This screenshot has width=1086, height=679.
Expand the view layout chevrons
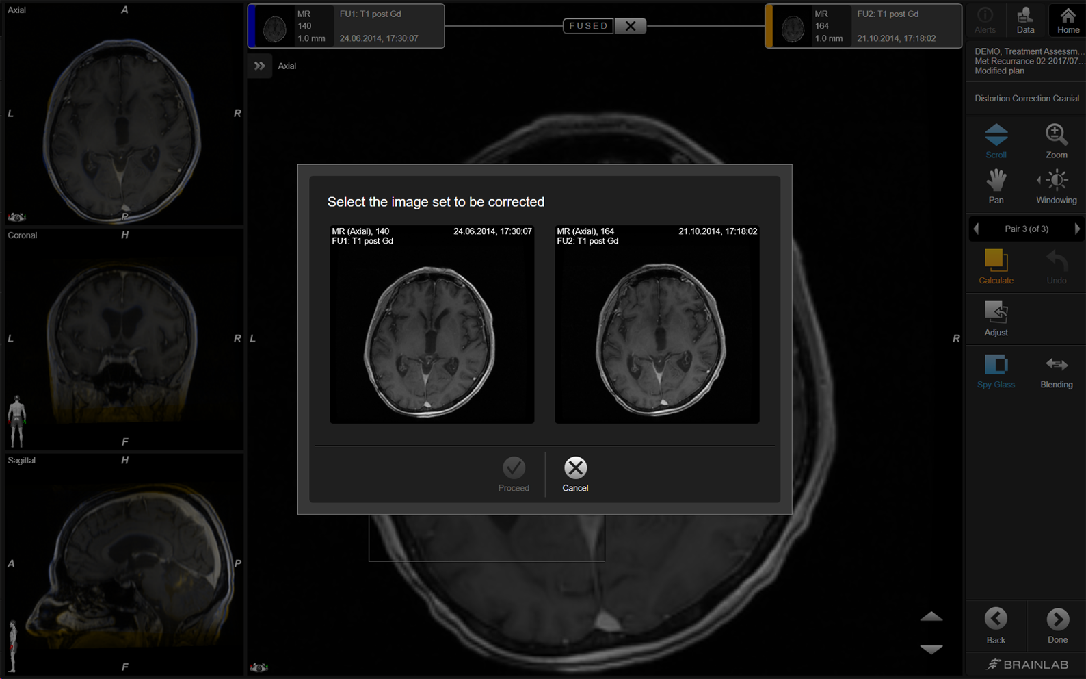pyautogui.click(x=260, y=66)
